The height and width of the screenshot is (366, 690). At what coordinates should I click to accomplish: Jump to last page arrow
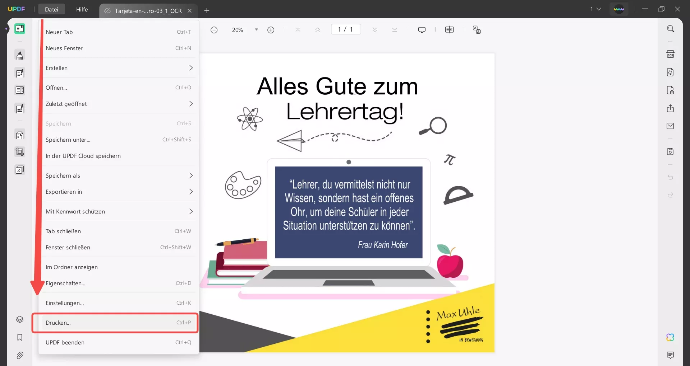395,30
